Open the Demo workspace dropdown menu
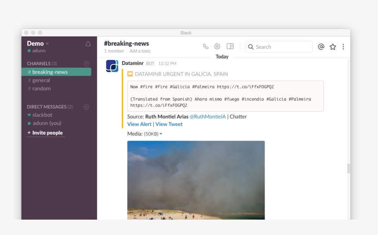 point(38,43)
